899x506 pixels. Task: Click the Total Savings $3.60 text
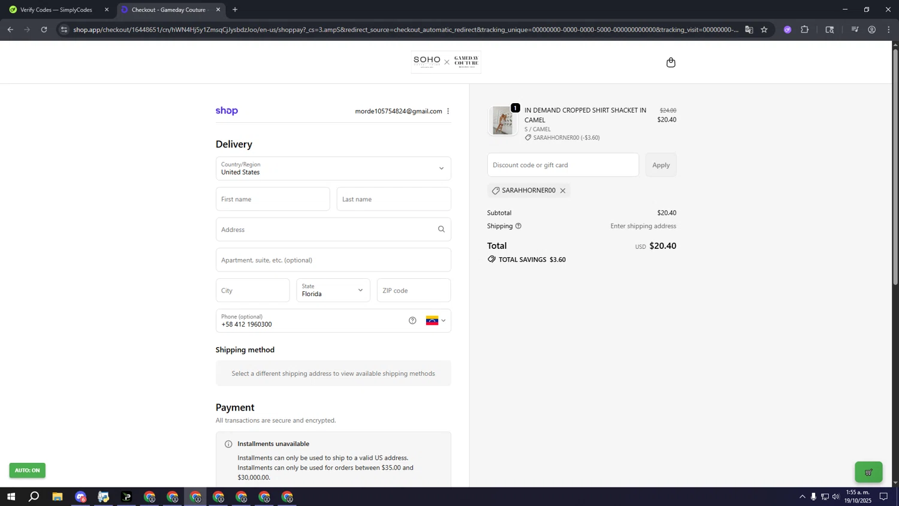532,260
